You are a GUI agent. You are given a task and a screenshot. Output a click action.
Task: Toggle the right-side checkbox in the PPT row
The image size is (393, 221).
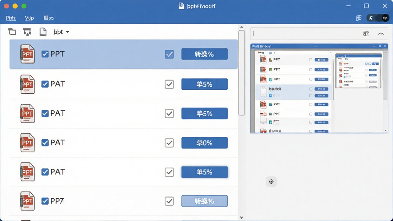tap(169, 54)
